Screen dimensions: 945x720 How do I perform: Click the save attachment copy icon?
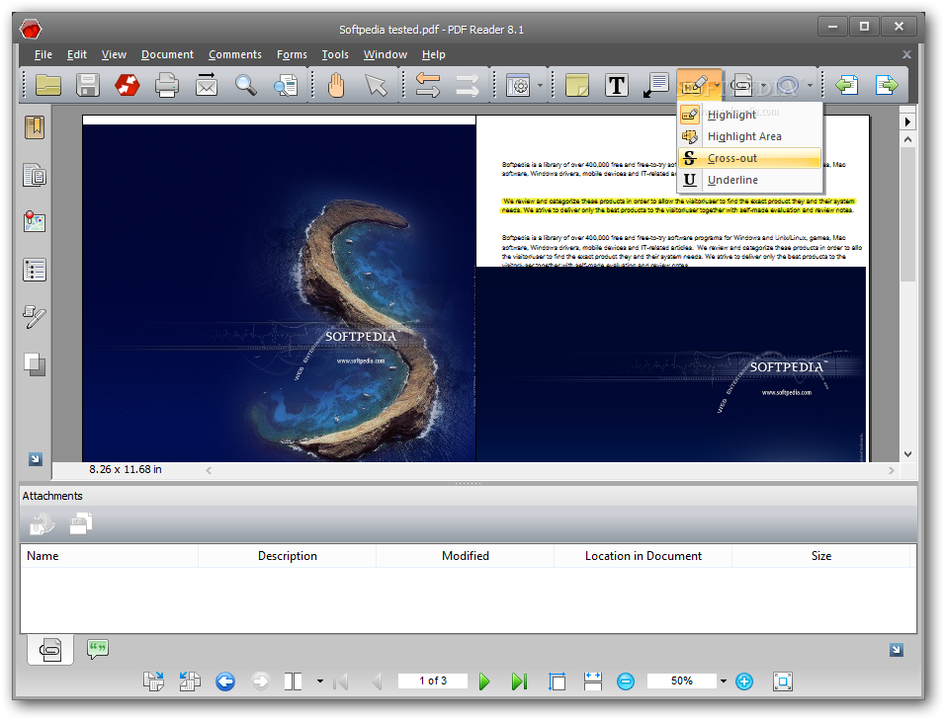(81, 523)
